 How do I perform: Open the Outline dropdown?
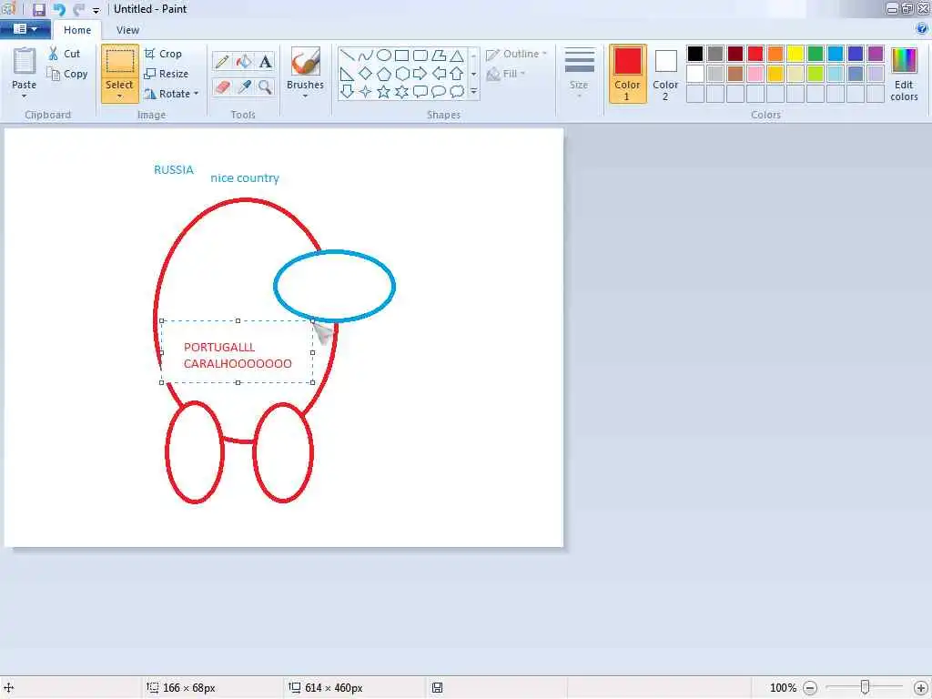517,54
